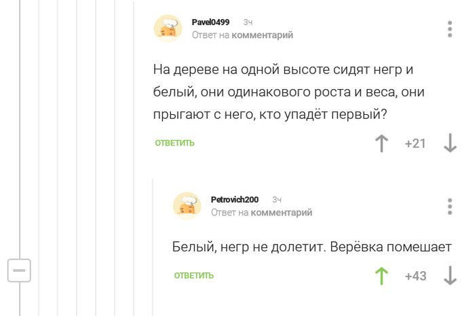
Task: Click the '3ч' timestamp beside Petrovich200
Action: coord(277,200)
